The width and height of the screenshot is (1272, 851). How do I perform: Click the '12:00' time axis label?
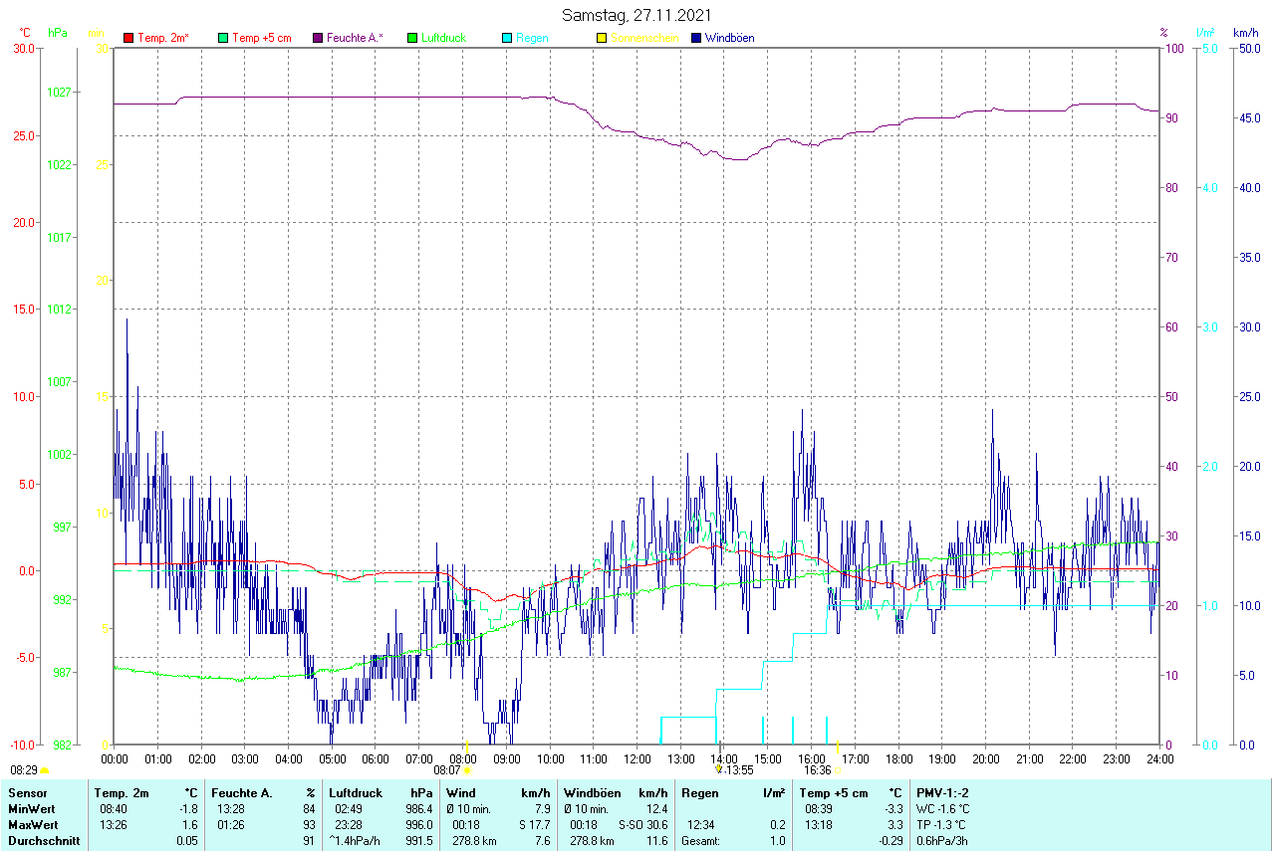(636, 759)
